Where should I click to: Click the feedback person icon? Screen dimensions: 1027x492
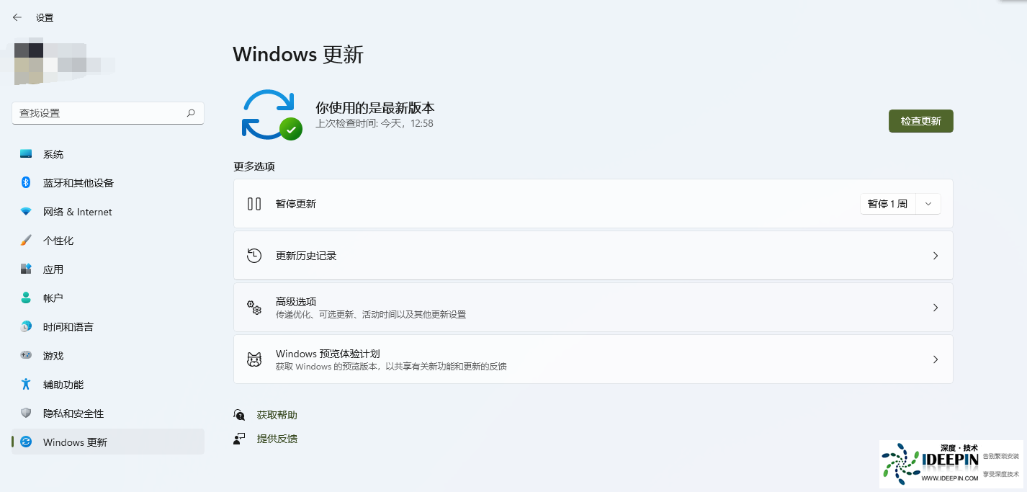[x=239, y=439]
